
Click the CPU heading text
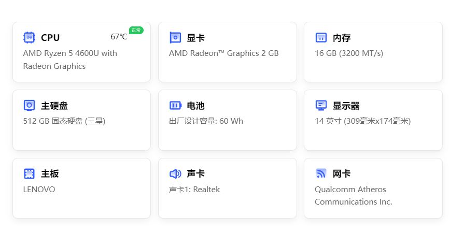[50, 37]
